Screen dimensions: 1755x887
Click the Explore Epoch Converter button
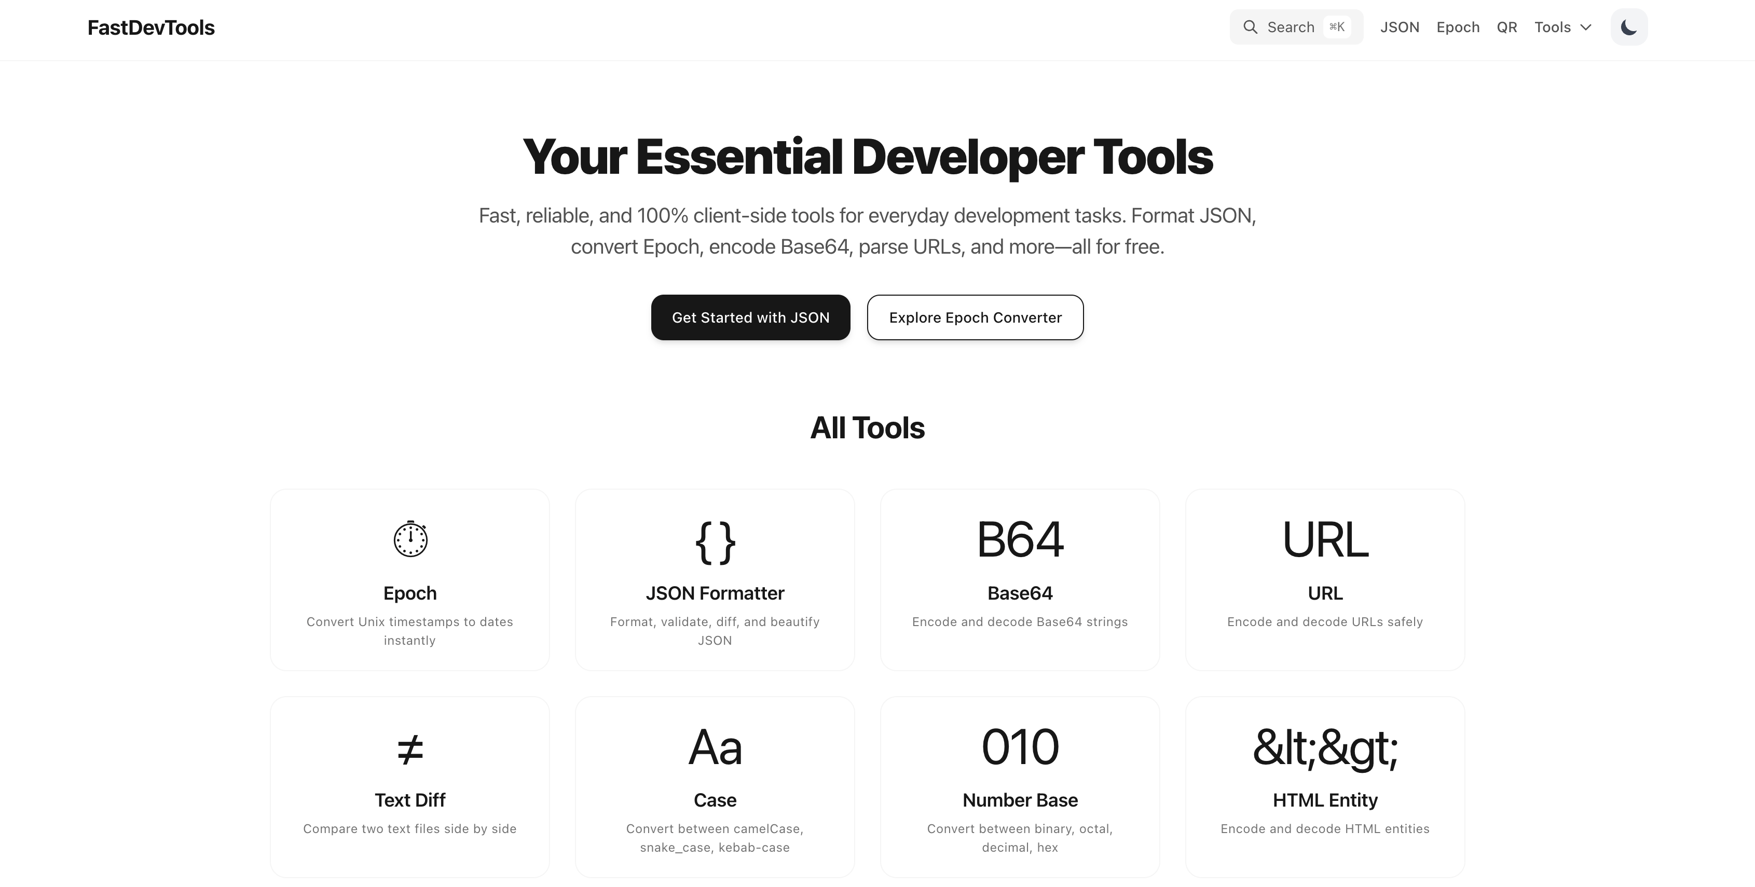click(x=974, y=317)
